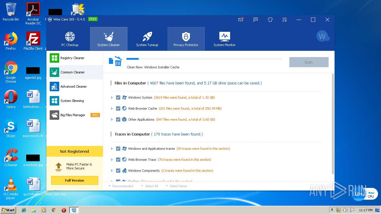The width and height of the screenshot is (381, 214).
Task: Click the file and trash bin cleaner icon
Action: pyautogui.click(x=115, y=61)
